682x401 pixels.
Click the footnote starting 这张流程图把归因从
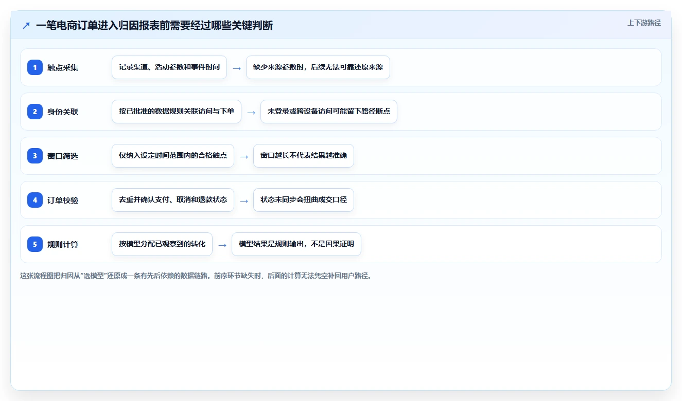click(196, 276)
